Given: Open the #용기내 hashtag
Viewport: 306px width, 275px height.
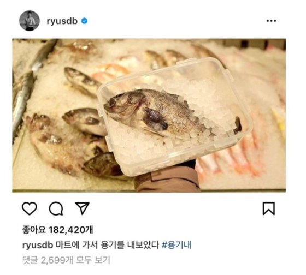Looking at the screenshot, I should tap(176, 245).
